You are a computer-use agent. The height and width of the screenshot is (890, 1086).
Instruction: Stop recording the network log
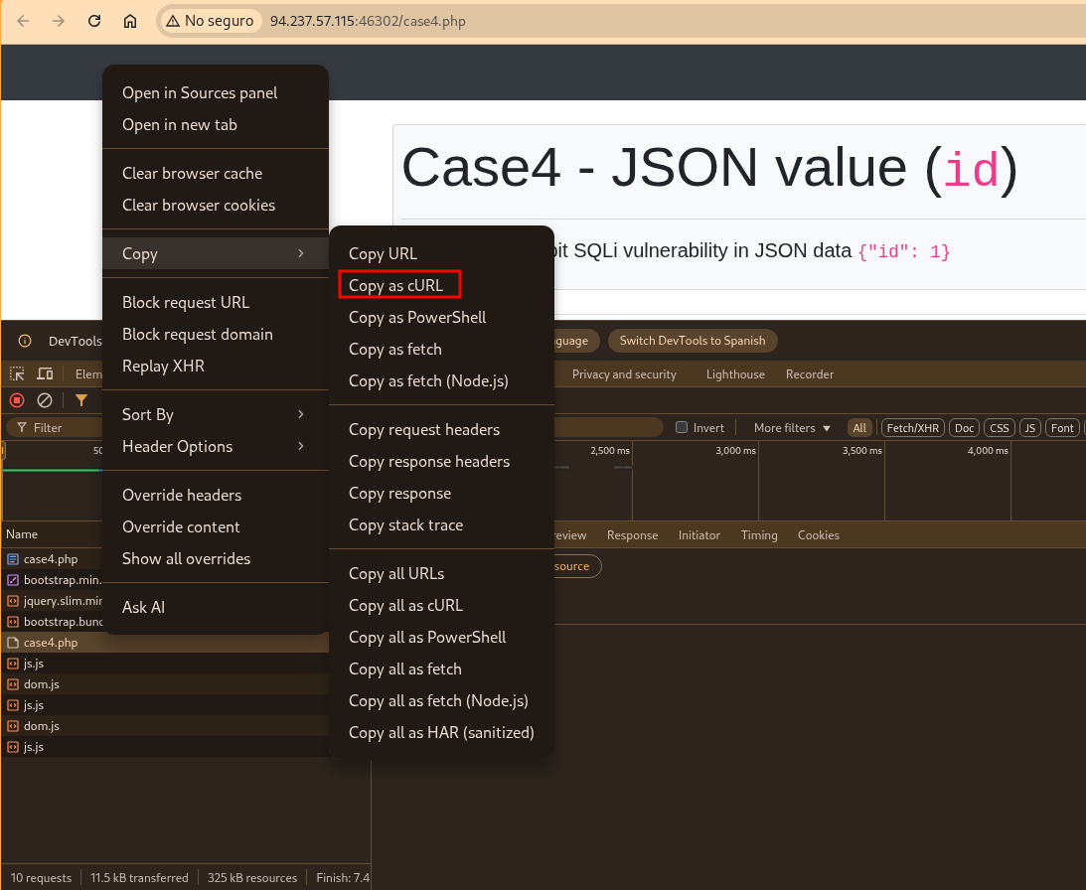[17, 400]
